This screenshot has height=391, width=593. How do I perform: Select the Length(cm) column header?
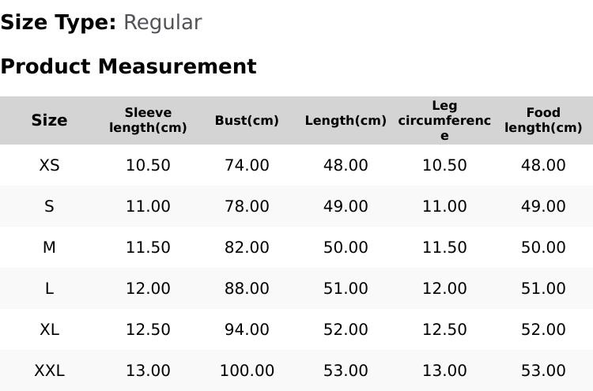pos(346,120)
